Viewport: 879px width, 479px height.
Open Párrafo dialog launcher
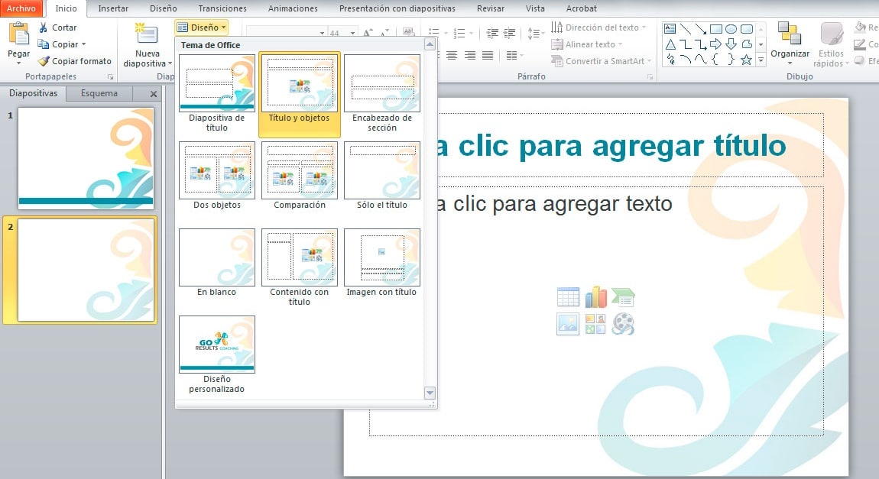[x=650, y=76]
